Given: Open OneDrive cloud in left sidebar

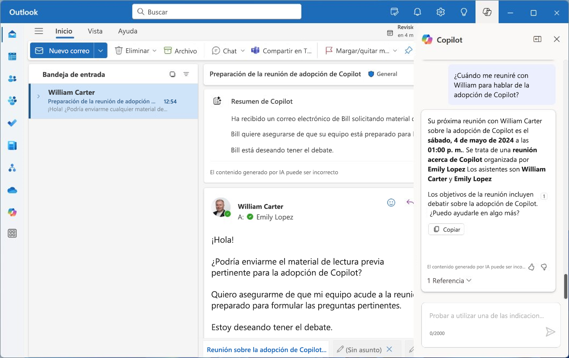Looking at the screenshot, I should (x=12, y=190).
